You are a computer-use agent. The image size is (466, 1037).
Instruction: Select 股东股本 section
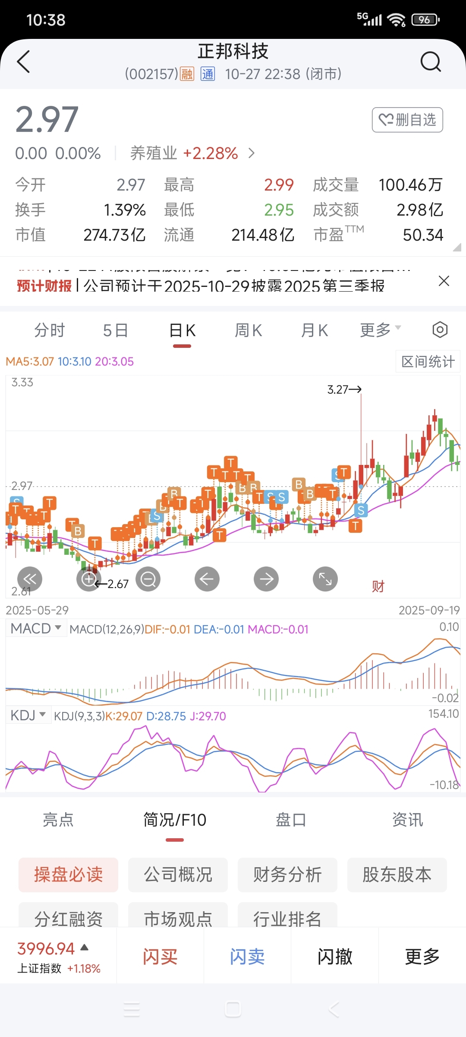(397, 875)
